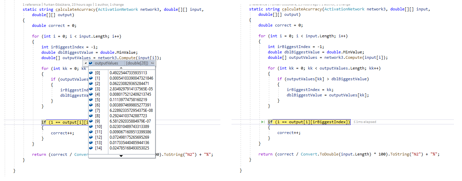Select the [5] element icon
This screenshot has width=462, height=181.
(91, 100)
